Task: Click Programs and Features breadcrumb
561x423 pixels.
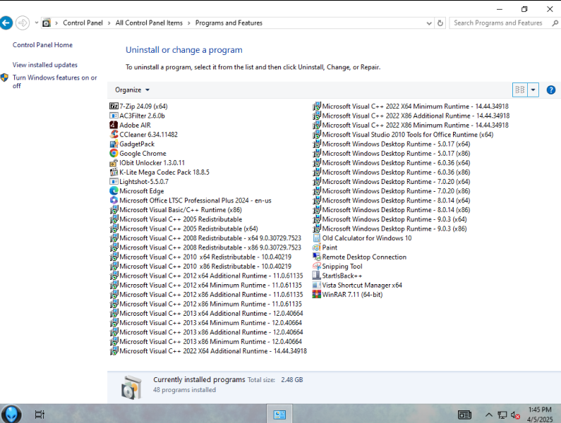Action: [229, 23]
